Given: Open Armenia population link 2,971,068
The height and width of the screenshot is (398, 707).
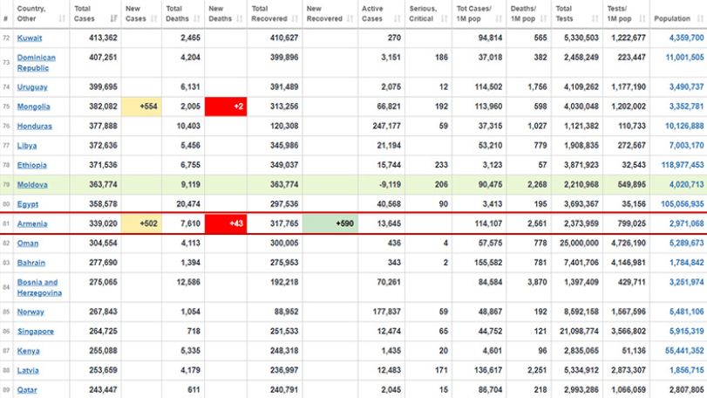Looking at the screenshot, I should (x=686, y=223).
